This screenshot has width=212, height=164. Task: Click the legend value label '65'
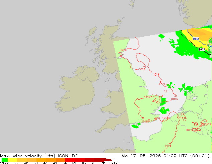coord(84,163)
